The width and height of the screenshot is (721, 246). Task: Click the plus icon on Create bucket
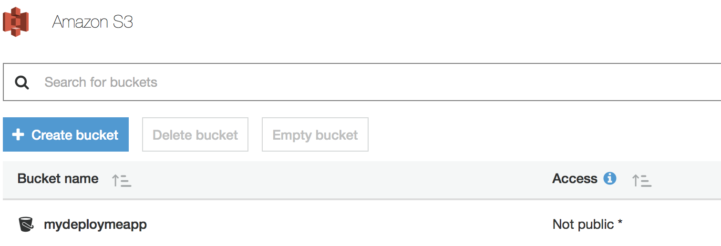coord(18,135)
